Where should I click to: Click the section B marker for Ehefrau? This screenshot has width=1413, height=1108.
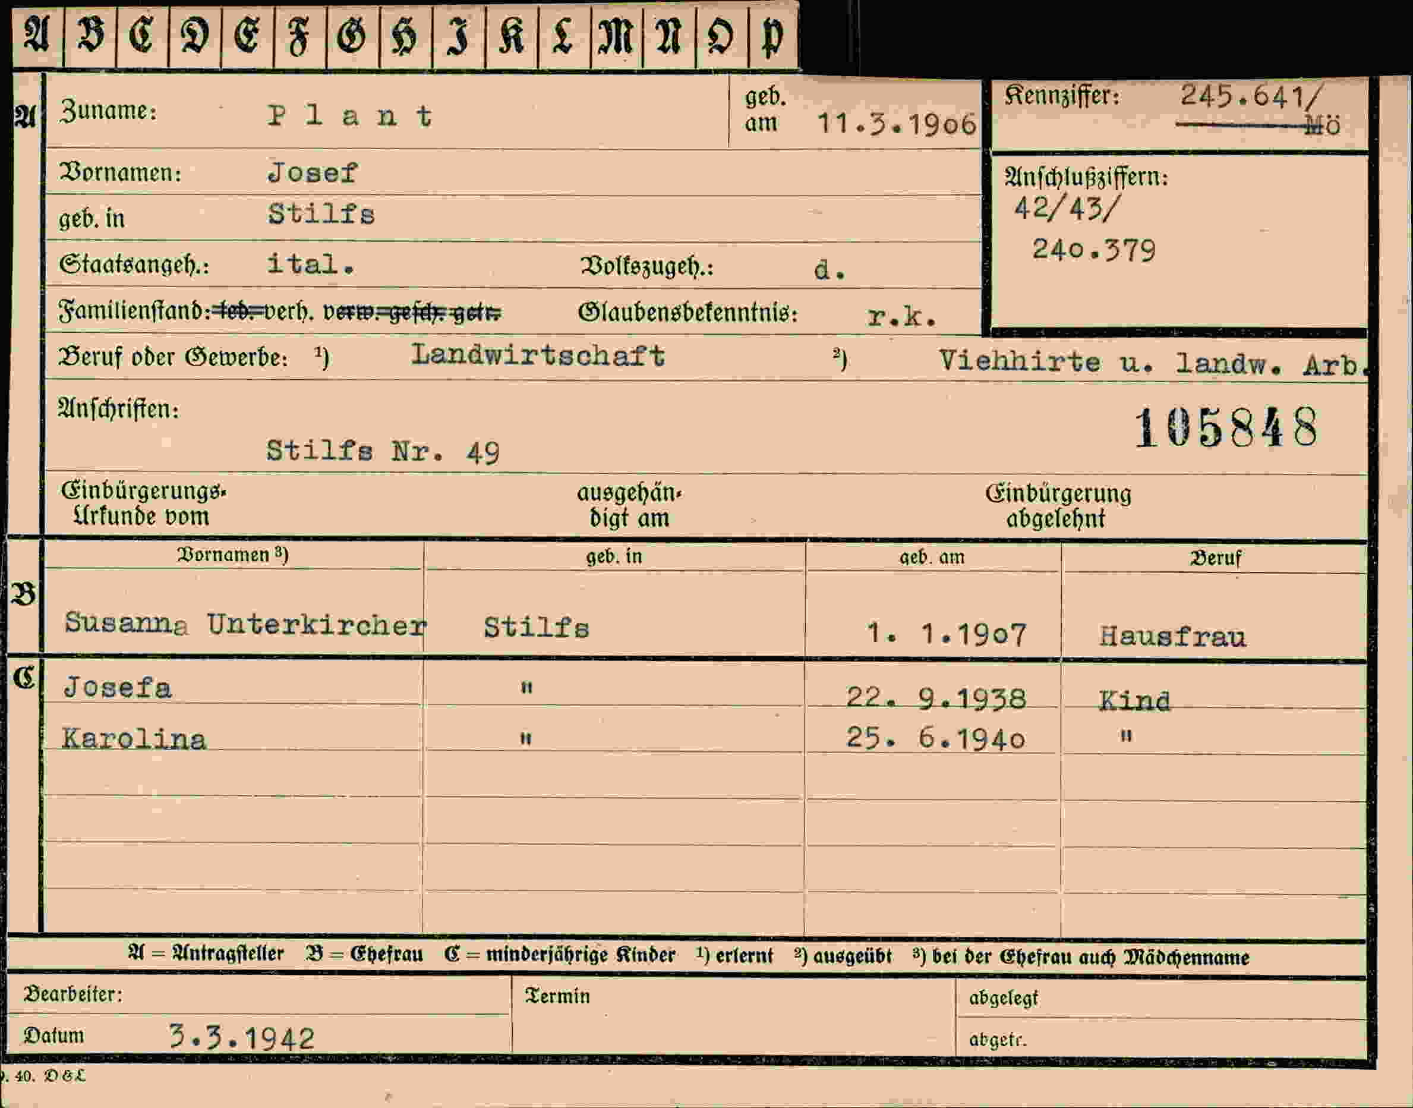coord(23,594)
